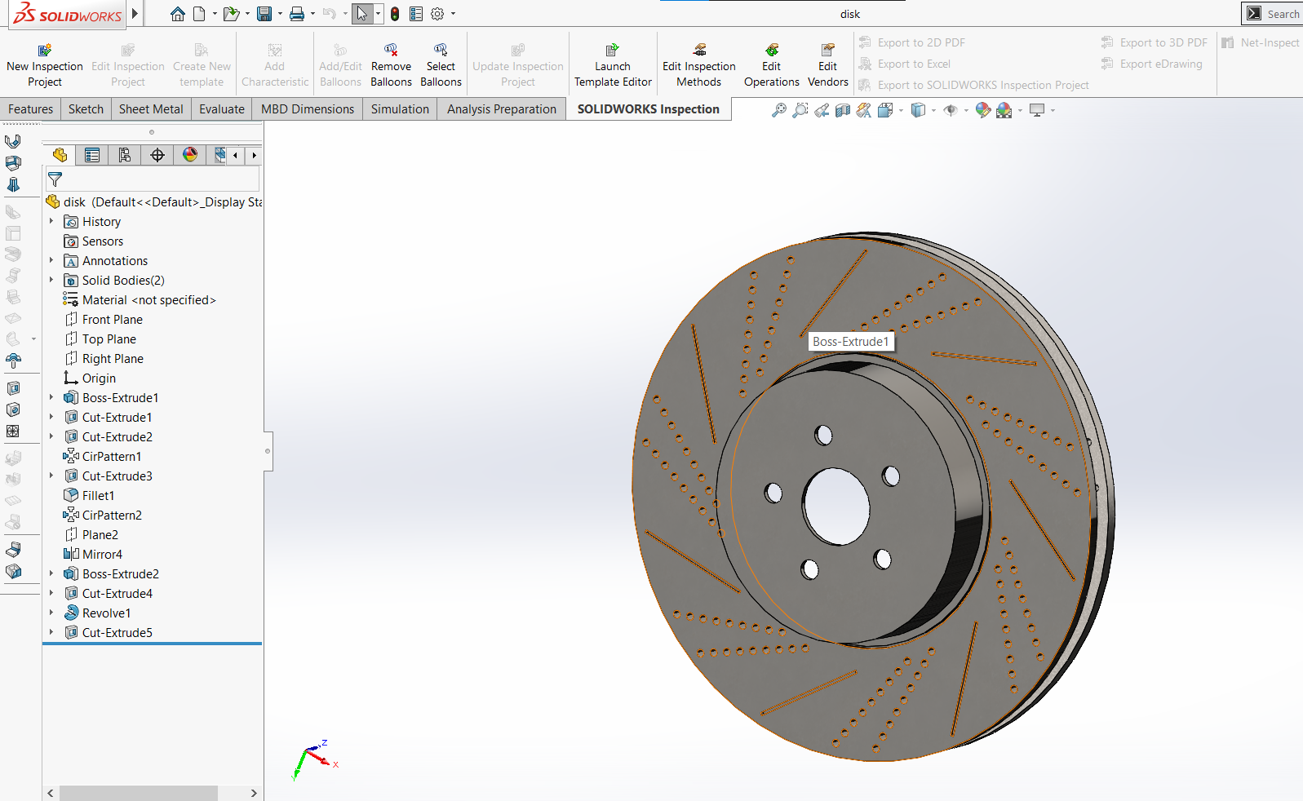Image resolution: width=1303 pixels, height=801 pixels.
Task: Expand the Solid Bodies(2) node
Action: pos(51,280)
